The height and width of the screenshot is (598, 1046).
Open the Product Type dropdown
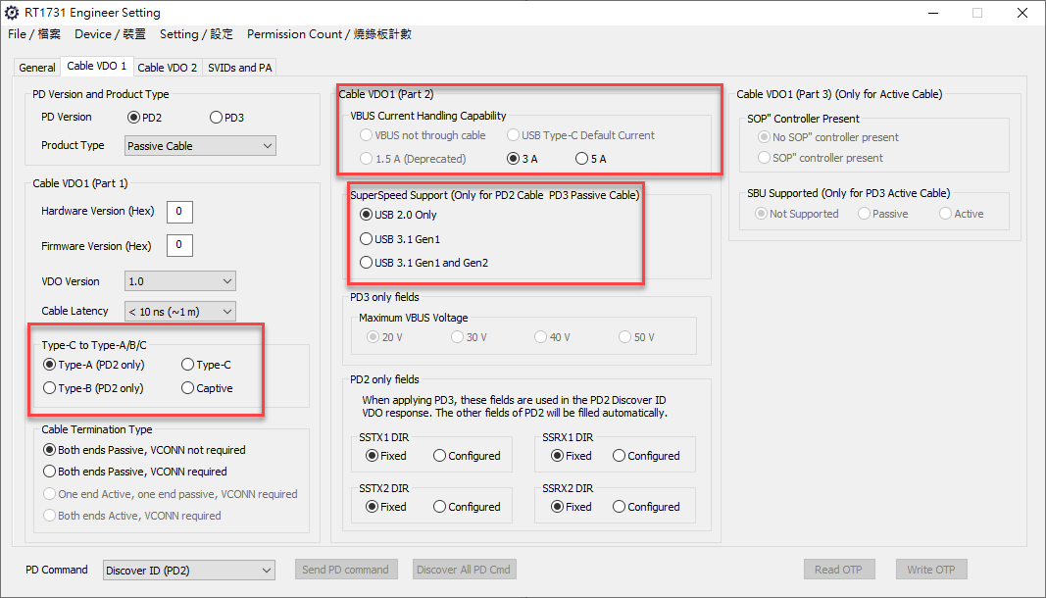200,146
